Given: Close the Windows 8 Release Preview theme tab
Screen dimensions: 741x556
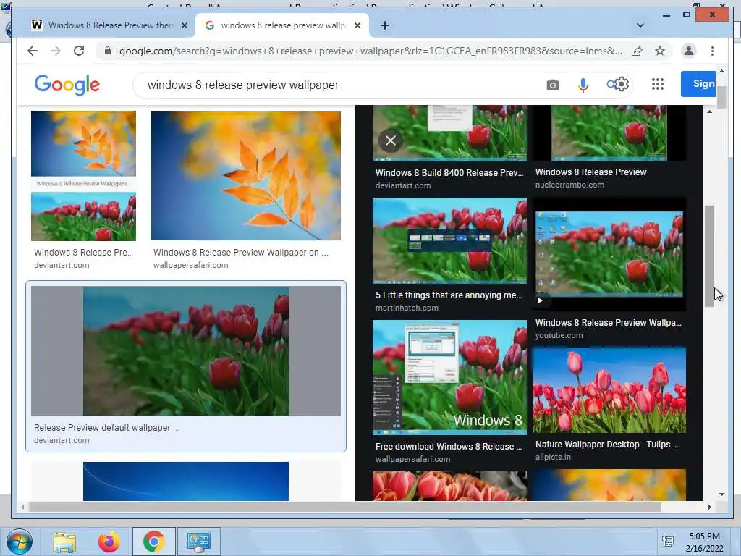Looking at the screenshot, I should coord(185,25).
